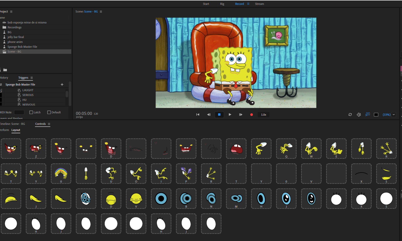Step forward one frame

click(x=241, y=115)
